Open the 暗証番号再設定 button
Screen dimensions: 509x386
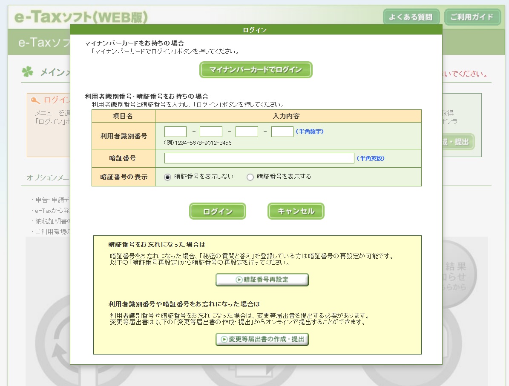262,280
